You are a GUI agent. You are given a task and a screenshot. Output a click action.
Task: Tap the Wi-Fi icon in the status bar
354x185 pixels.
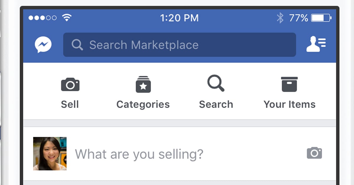(x=67, y=17)
